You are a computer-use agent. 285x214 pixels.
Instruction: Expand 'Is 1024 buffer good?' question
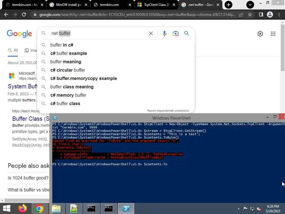(x=28, y=178)
